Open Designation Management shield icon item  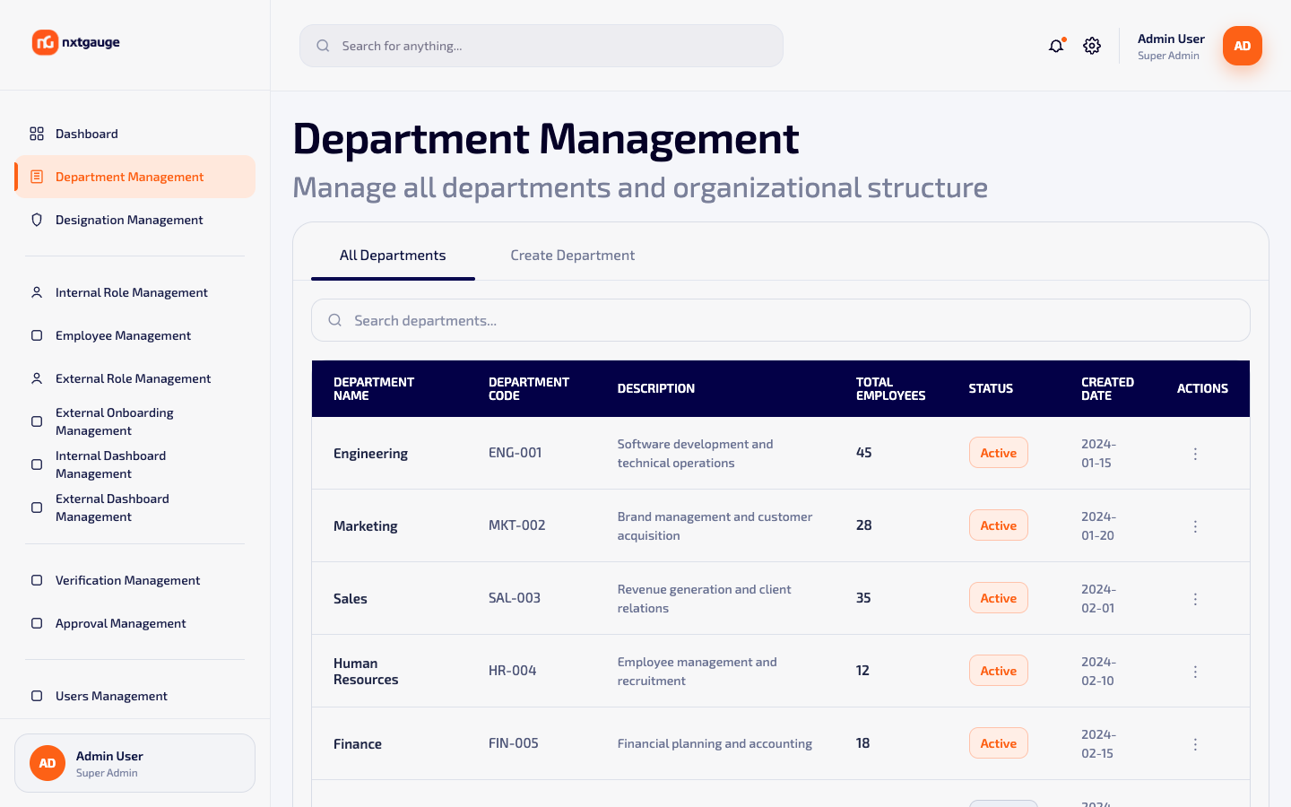click(134, 220)
